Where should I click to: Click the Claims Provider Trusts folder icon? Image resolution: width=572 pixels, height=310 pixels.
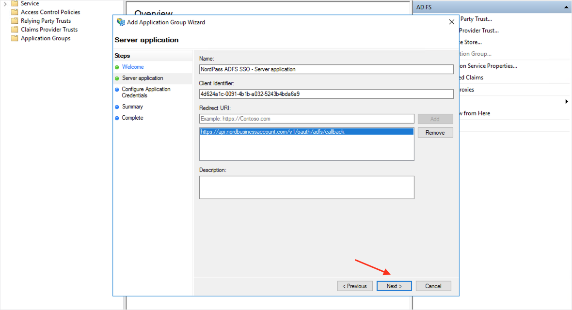15,30
